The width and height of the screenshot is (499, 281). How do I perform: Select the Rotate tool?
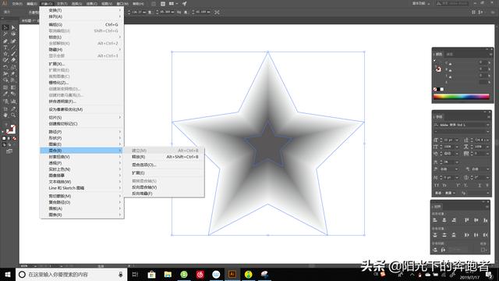5,67
